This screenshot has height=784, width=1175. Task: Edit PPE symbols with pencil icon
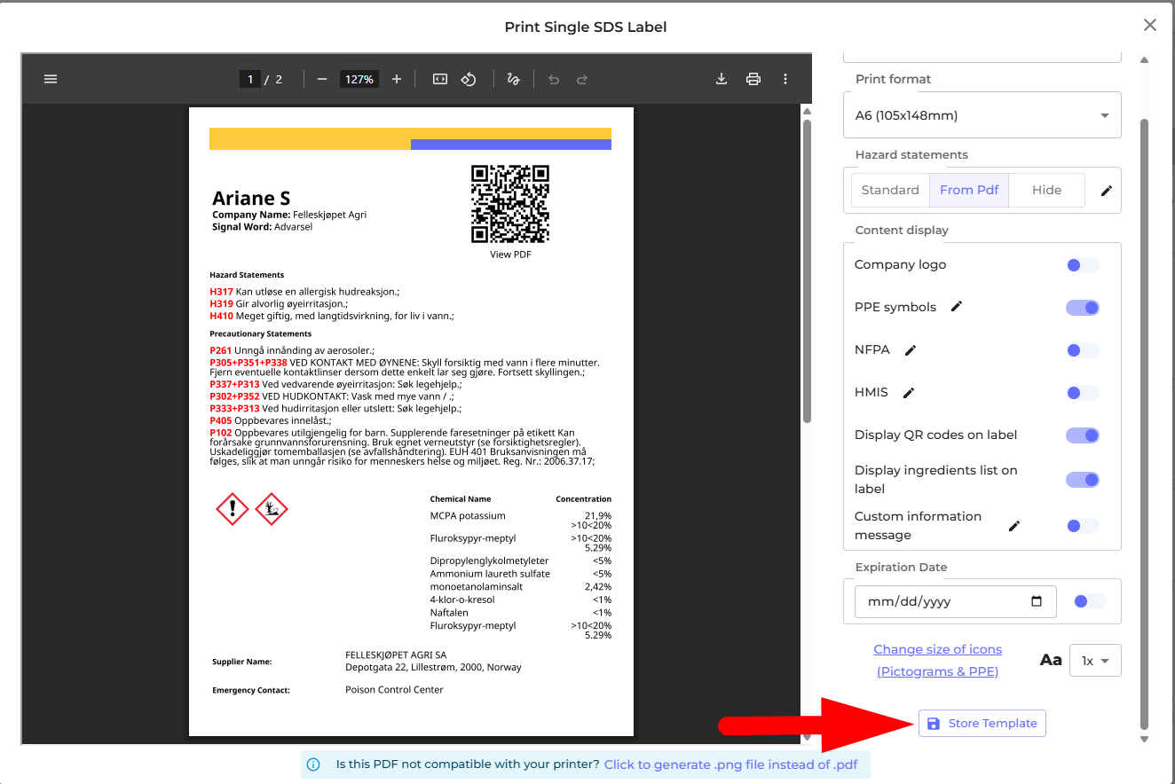(956, 307)
